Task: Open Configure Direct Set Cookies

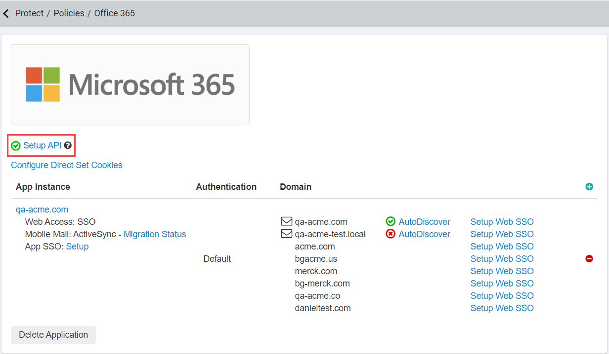Action: point(66,165)
